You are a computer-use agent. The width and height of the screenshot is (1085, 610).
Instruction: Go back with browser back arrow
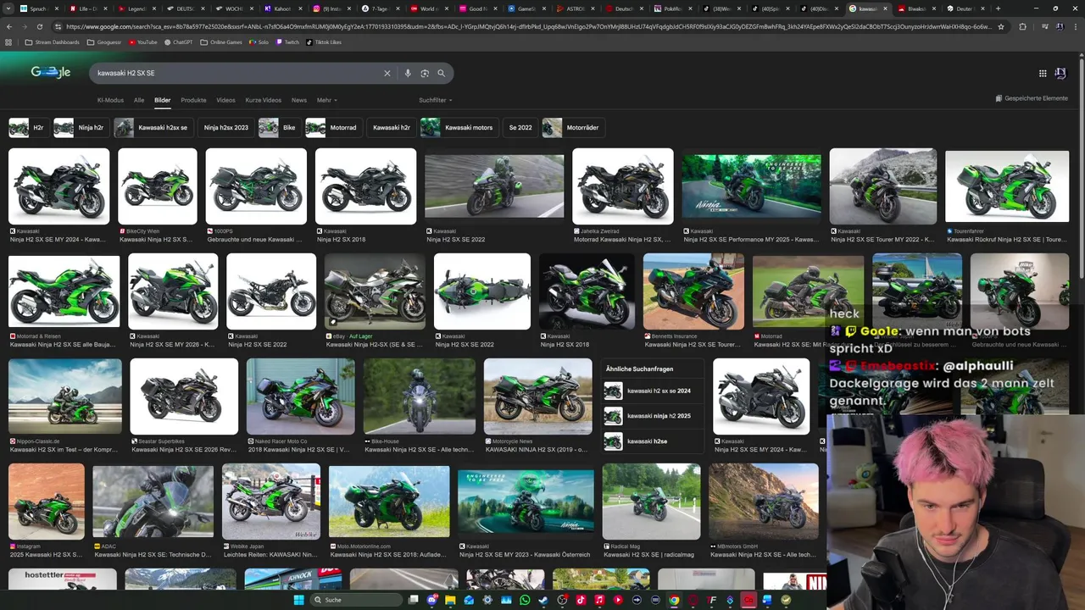pyautogui.click(x=9, y=26)
